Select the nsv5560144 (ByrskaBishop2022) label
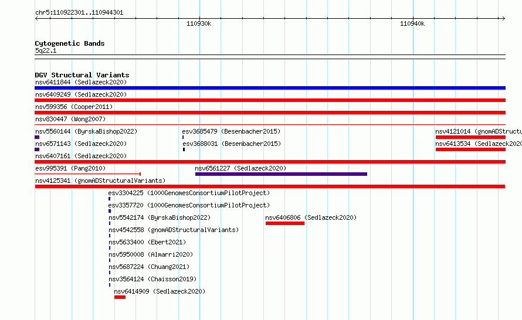This screenshot has height=320, width=522. pyautogui.click(x=86, y=131)
